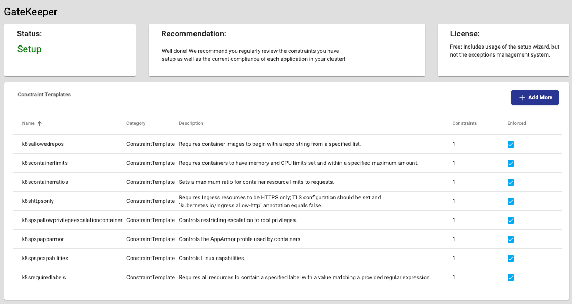Toggle the k8spspapparmor Enforced checkbox
The image size is (572, 304).
[x=511, y=239]
